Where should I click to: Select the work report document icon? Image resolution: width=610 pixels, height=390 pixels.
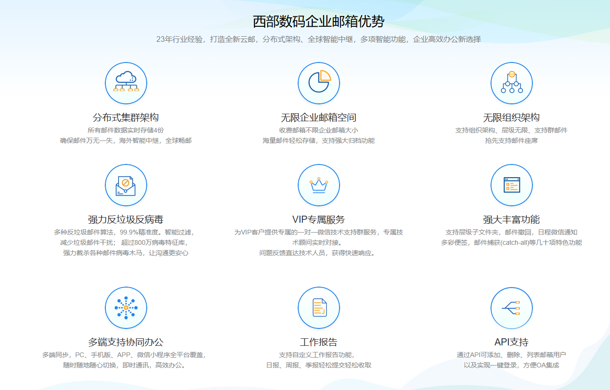319,307
